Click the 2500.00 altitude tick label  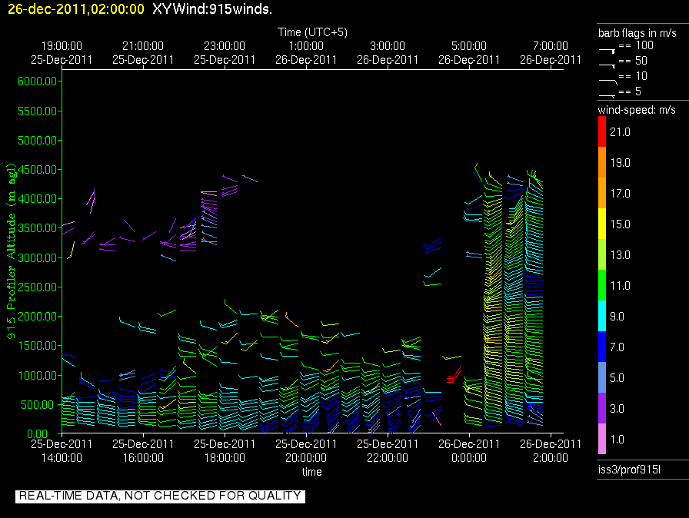click(x=38, y=287)
